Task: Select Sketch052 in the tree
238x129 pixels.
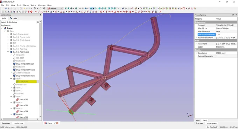Action: point(23,99)
